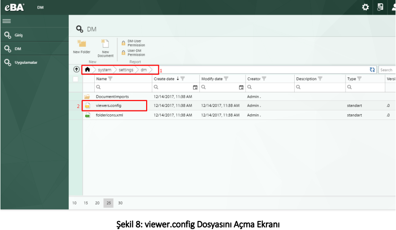Click the home breadcrumb icon

tap(87, 70)
